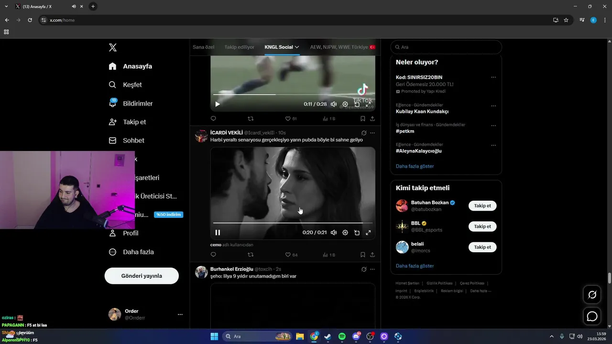Enter fullscreen on 0:20 / 0:21 video
The height and width of the screenshot is (344, 612).
[368, 233]
